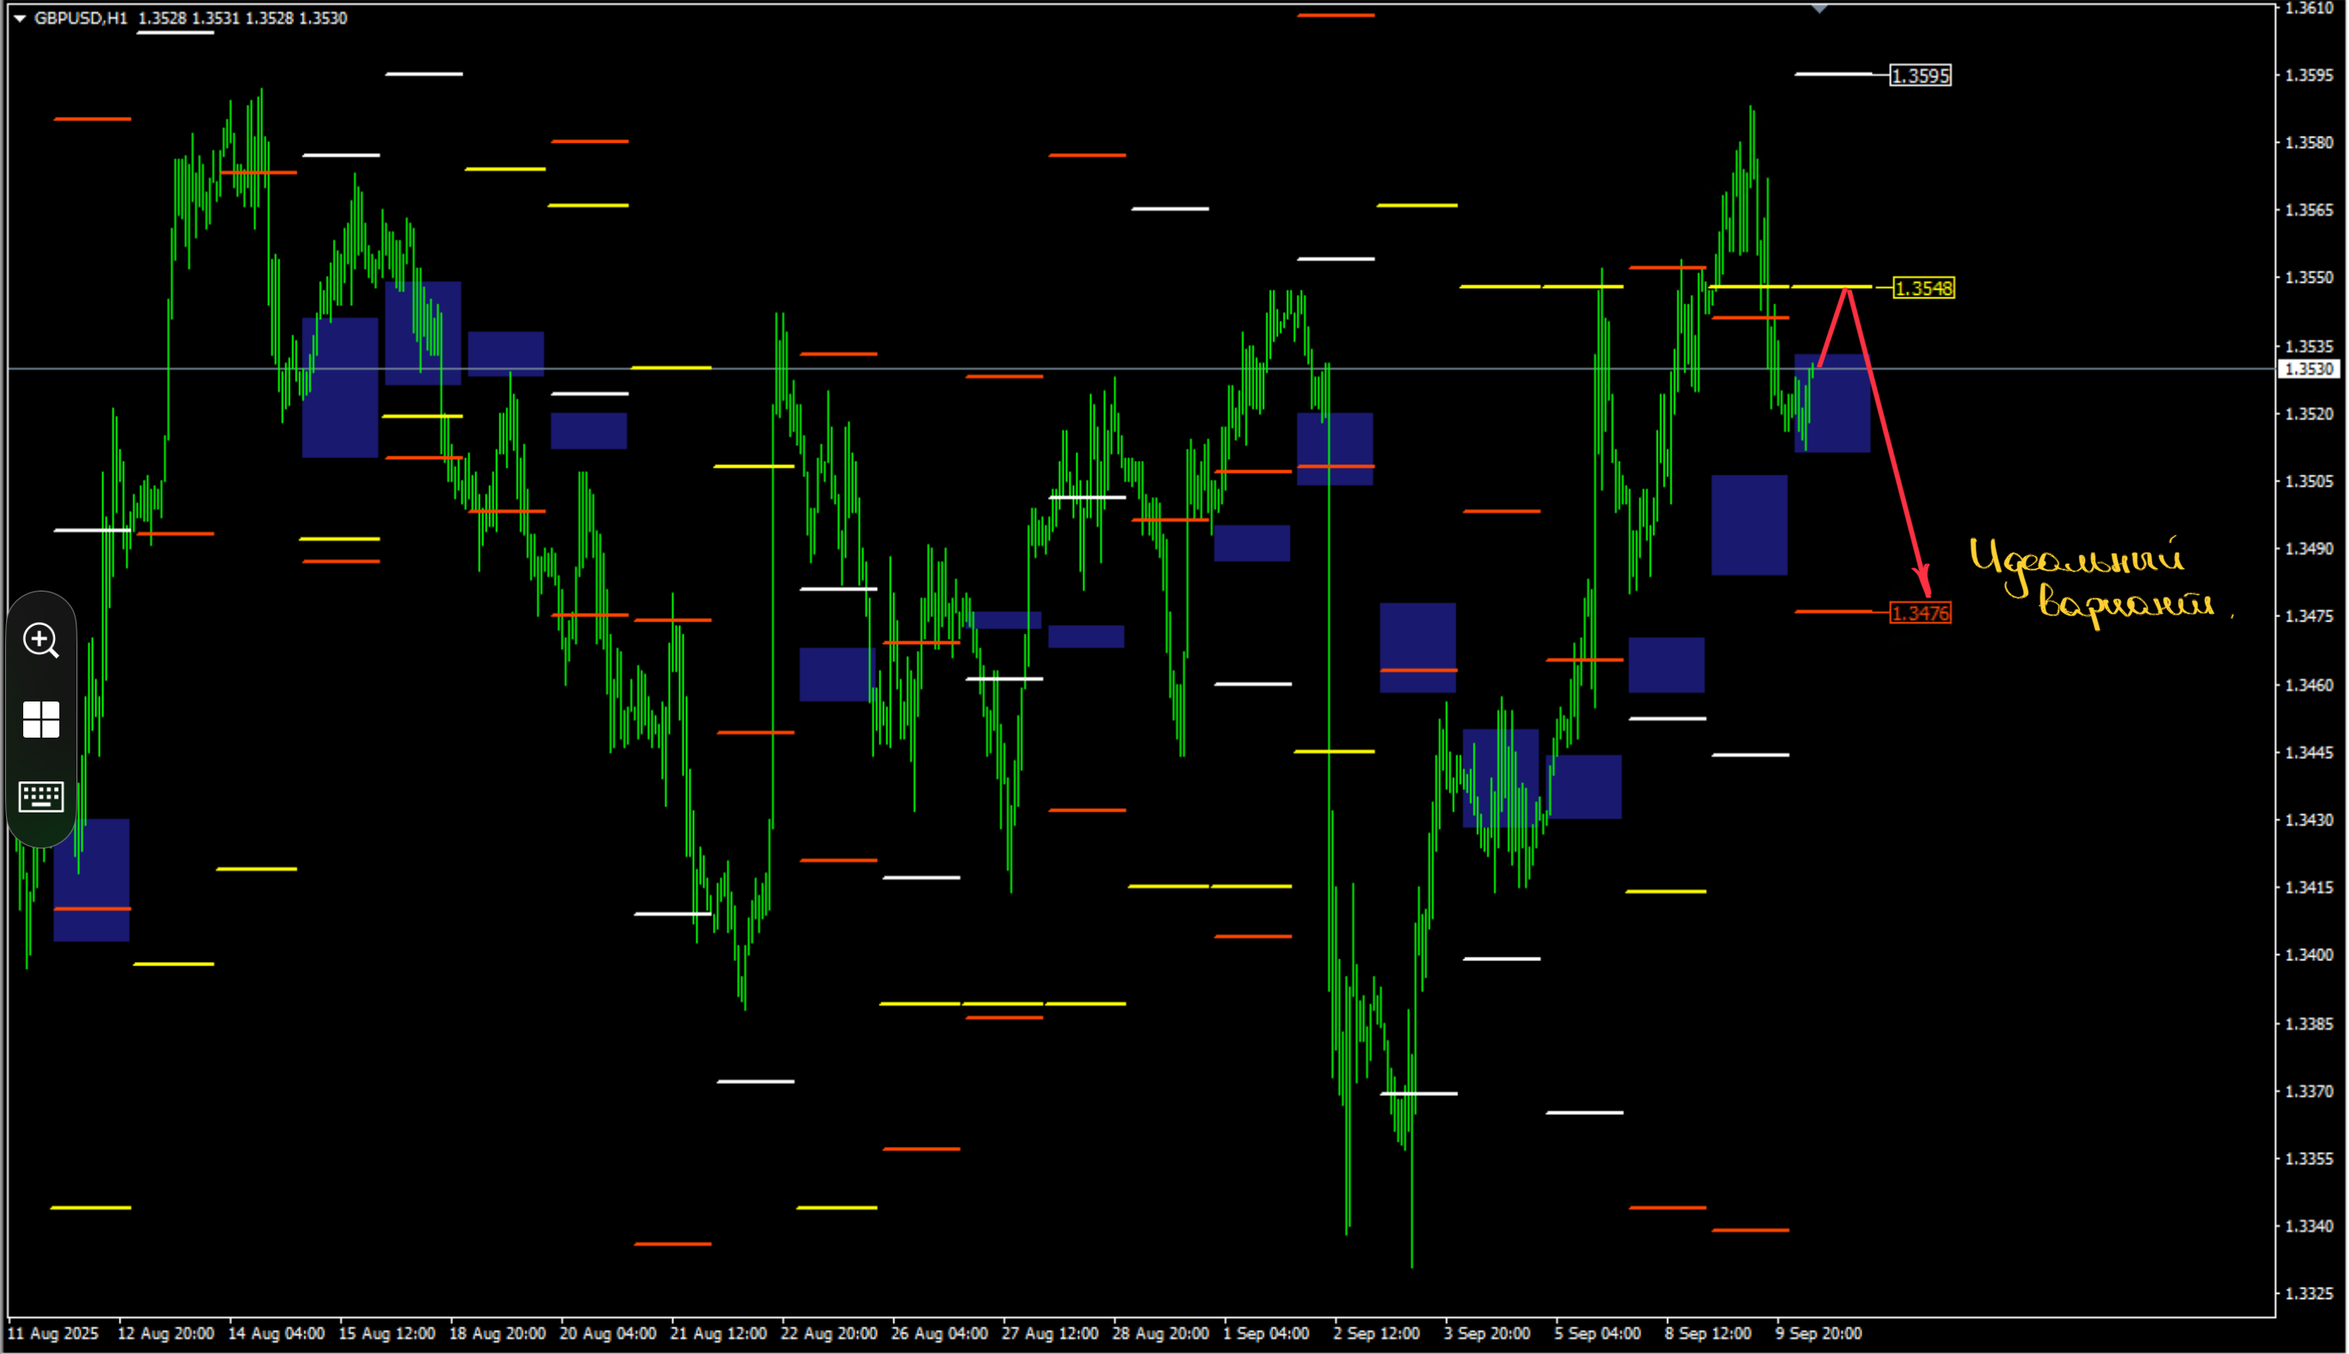This screenshot has width=2349, height=1354.
Task: Open the four-square grid icon
Action: 41,719
